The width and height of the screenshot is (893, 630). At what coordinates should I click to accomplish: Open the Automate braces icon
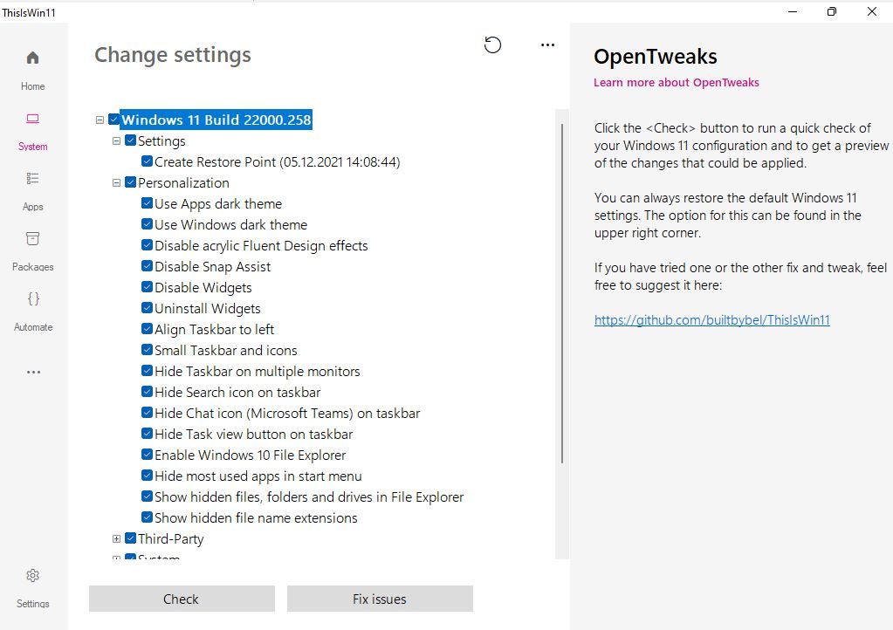pos(32,299)
